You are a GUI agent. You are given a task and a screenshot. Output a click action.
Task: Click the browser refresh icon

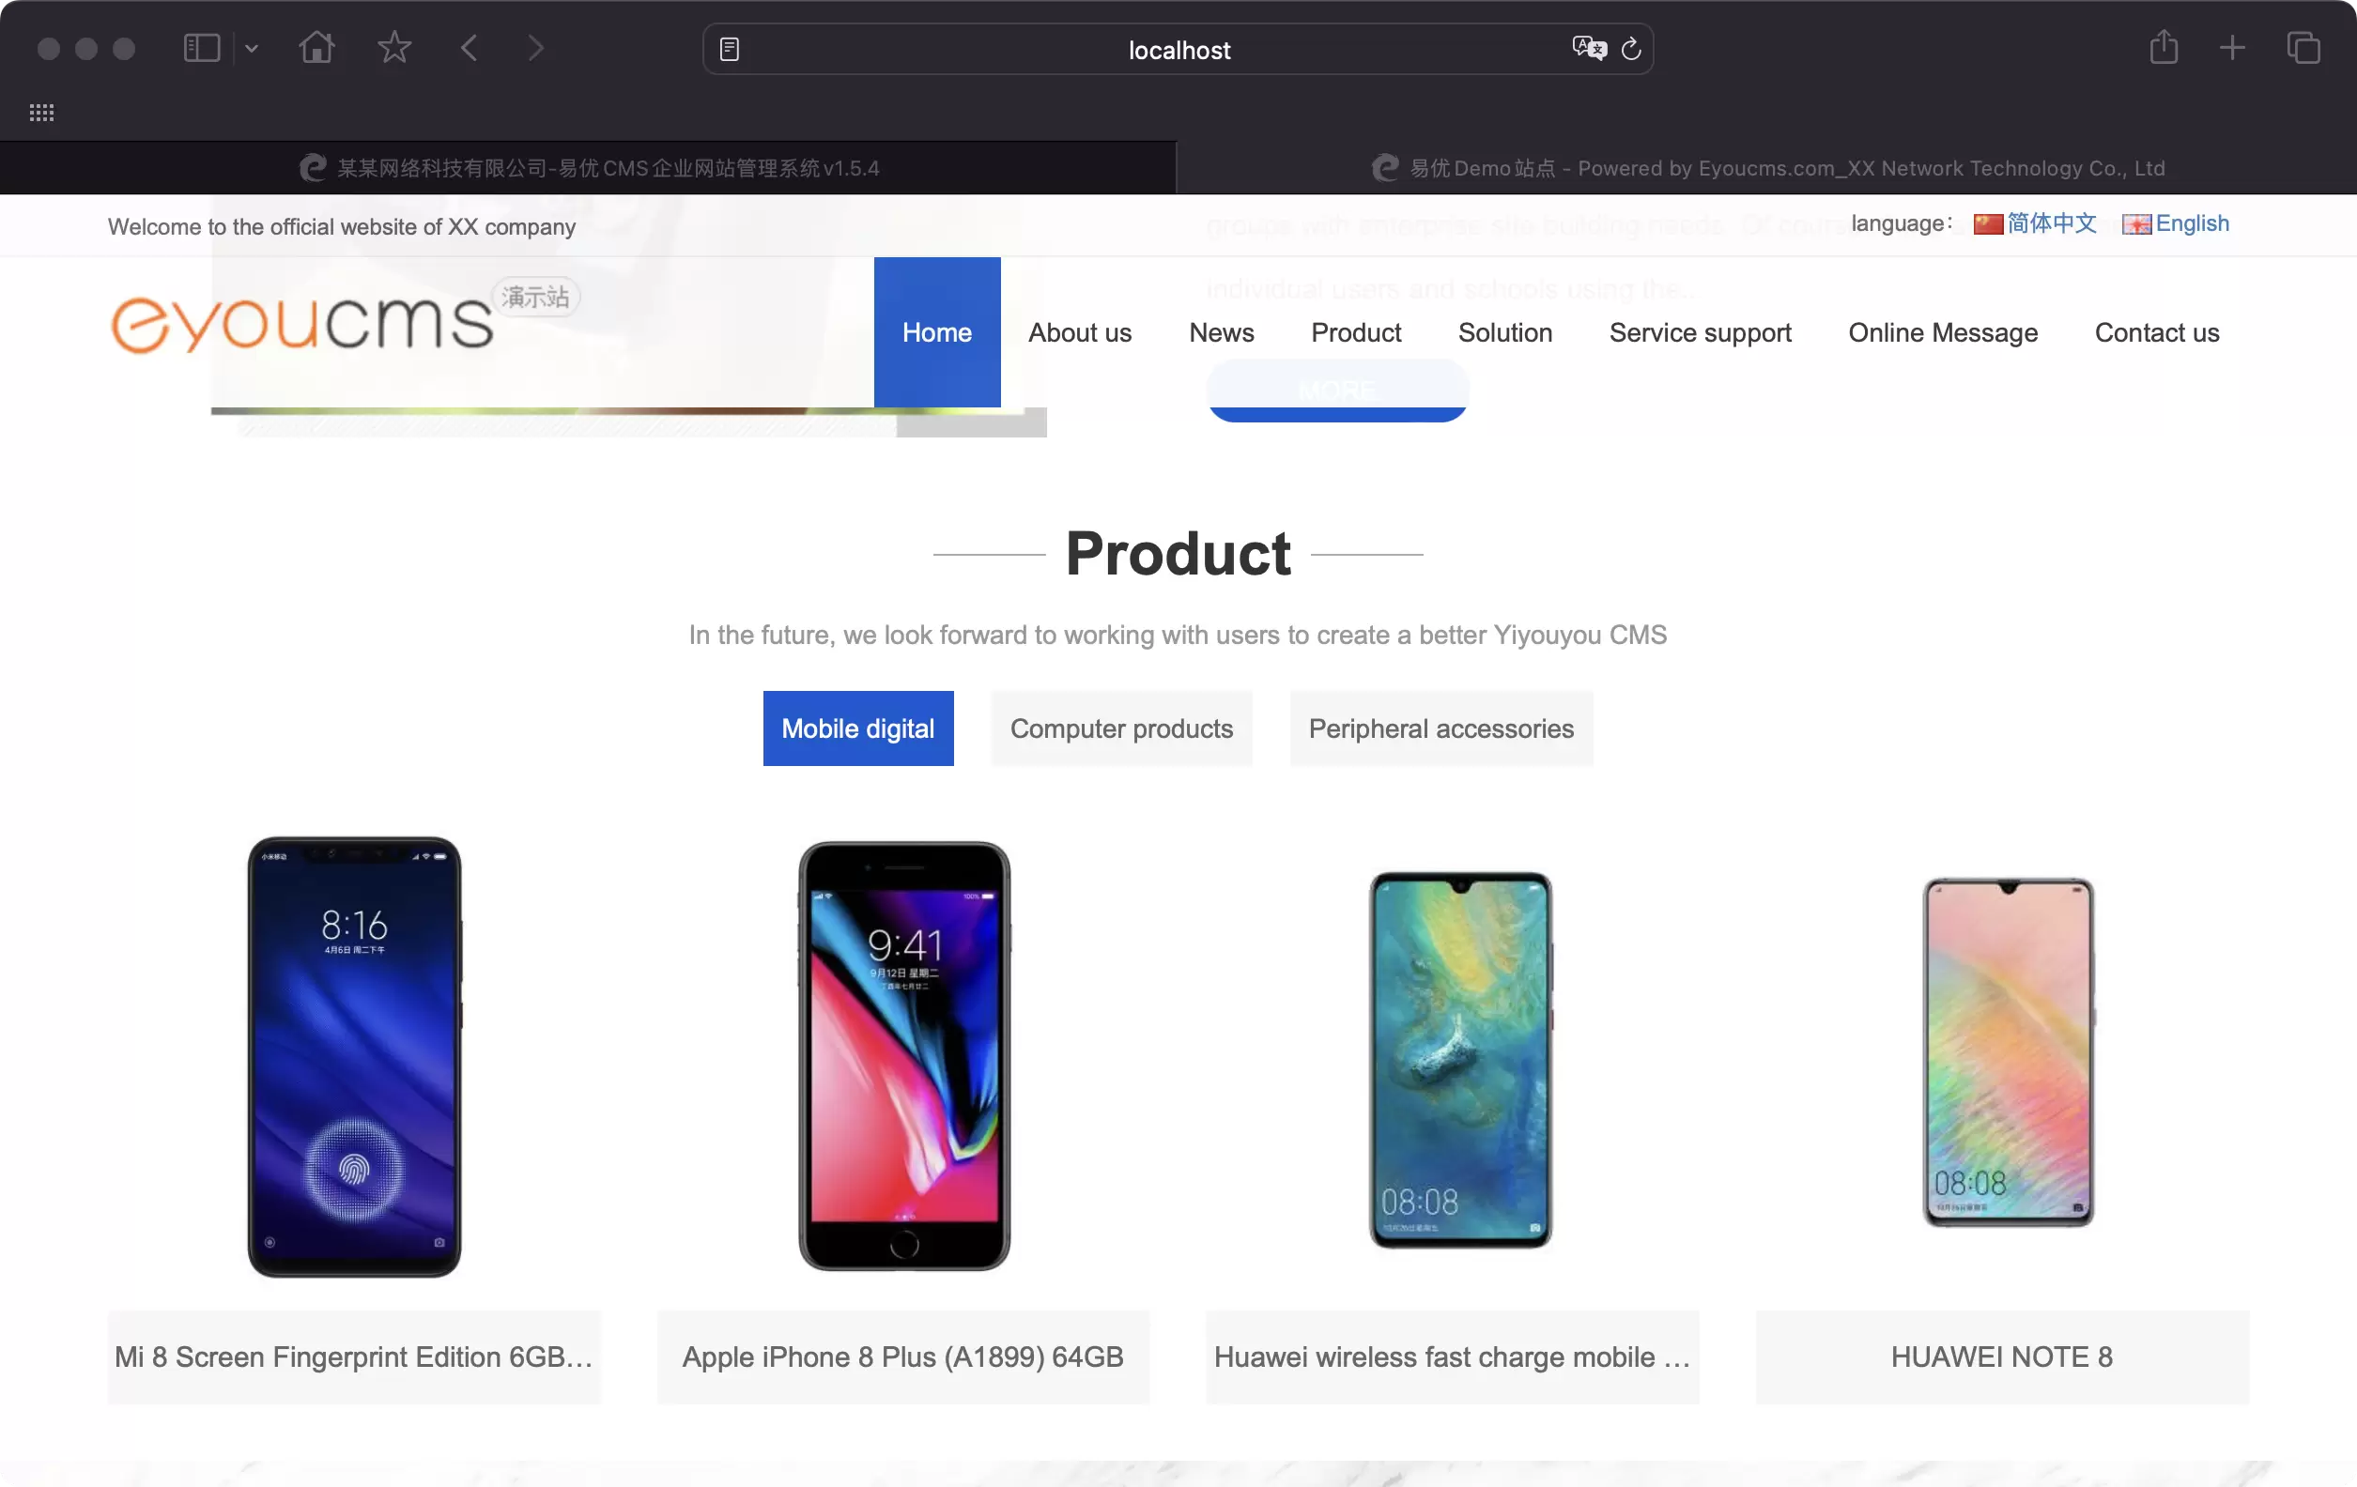[x=1629, y=48]
